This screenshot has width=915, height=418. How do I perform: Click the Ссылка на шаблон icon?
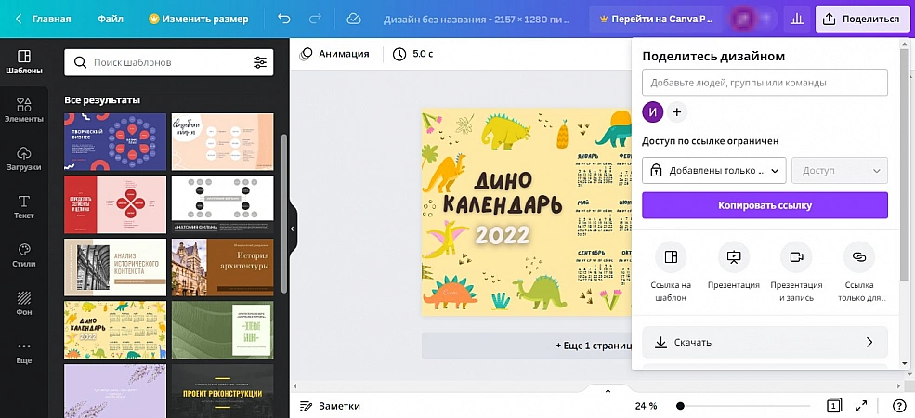click(671, 257)
